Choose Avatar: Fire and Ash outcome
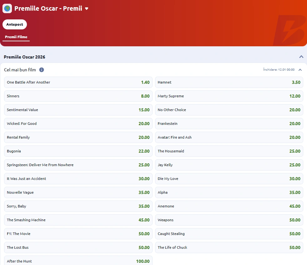 coord(229,137)
